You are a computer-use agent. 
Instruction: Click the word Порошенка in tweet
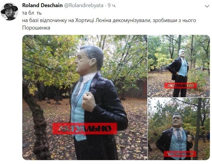[x=36, y=28]
